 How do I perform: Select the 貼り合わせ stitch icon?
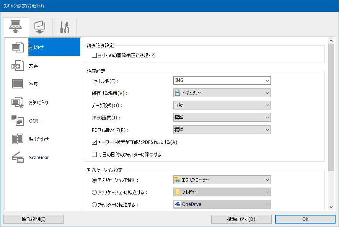[18, 139]
